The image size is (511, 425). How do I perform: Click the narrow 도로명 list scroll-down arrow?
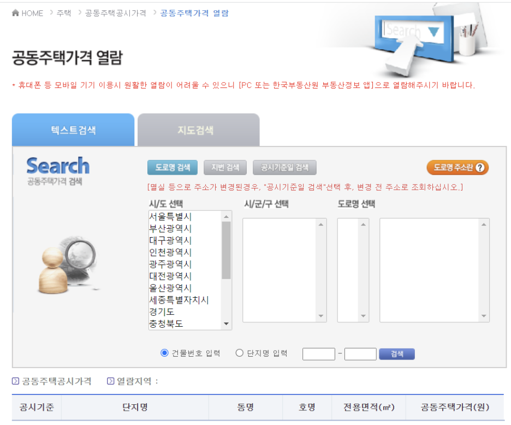pos(364,316)
